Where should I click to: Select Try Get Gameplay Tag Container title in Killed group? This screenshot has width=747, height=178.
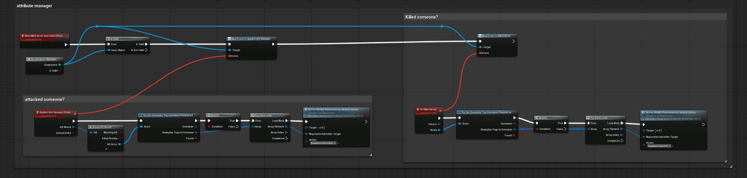tap(487, 112)
